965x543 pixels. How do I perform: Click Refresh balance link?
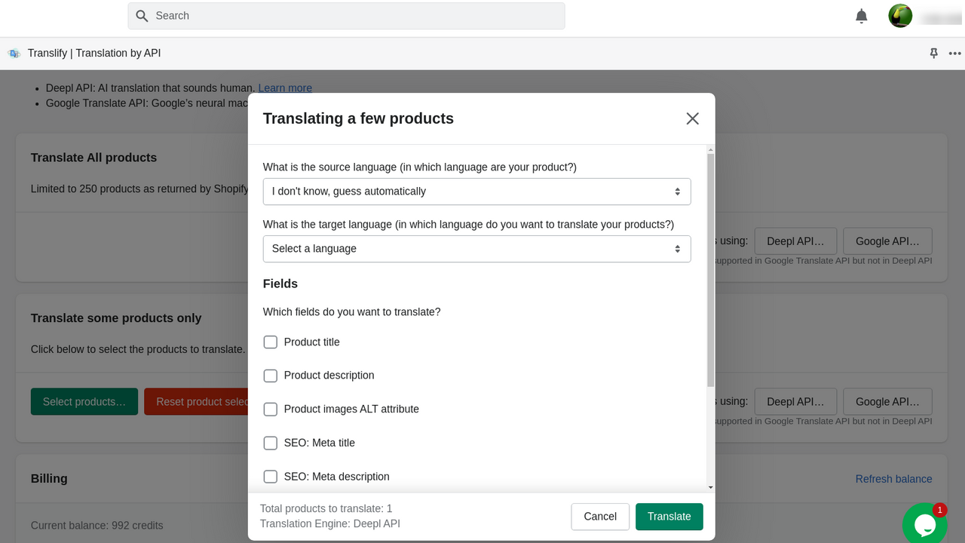tap(893, 479)
